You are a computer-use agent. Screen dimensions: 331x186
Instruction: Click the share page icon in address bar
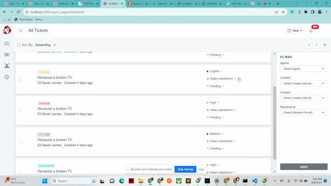(x=276, y=12)
